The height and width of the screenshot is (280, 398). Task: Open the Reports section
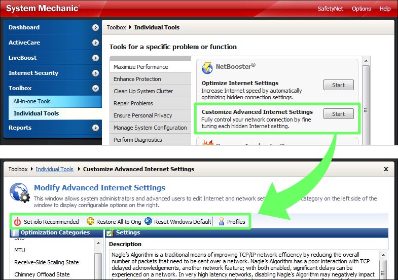[x=20, y=128]
